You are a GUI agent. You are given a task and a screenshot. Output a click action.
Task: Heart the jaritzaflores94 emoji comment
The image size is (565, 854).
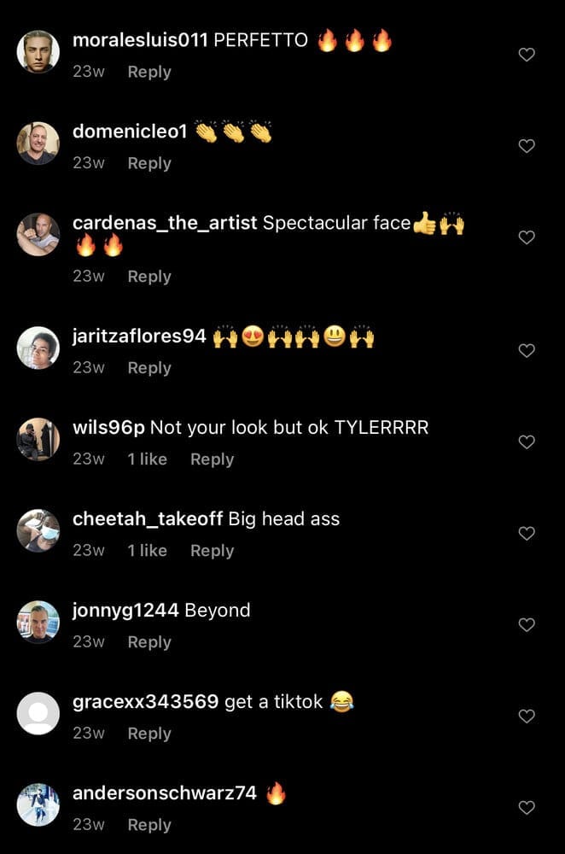[527, 351]
